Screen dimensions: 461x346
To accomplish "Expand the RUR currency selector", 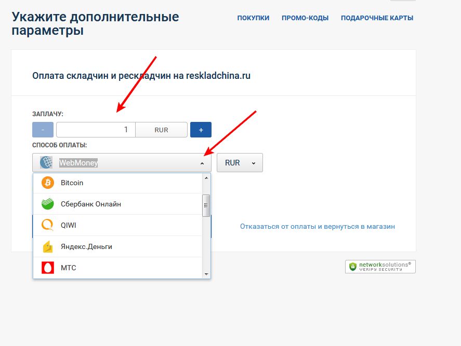I will point(240,162).
